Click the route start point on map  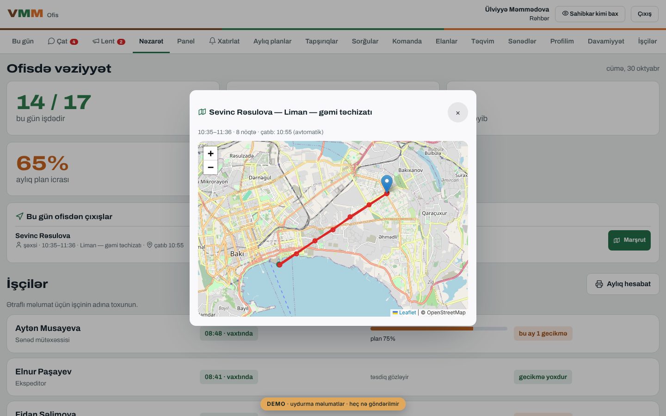click(x=279, y=264)
